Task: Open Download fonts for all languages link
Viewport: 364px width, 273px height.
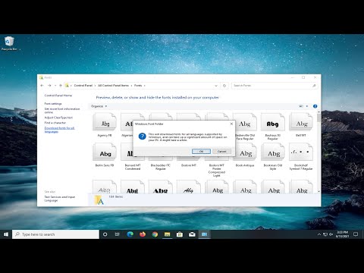Action: [x=60, y=130]
